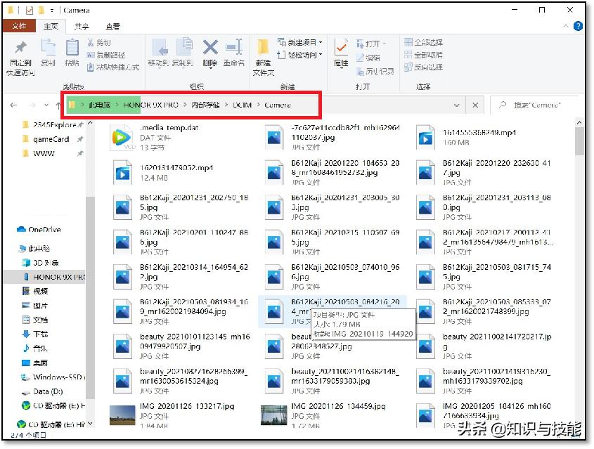
Task: Open the 文件 menu
Action: click(x=19, y=25)
